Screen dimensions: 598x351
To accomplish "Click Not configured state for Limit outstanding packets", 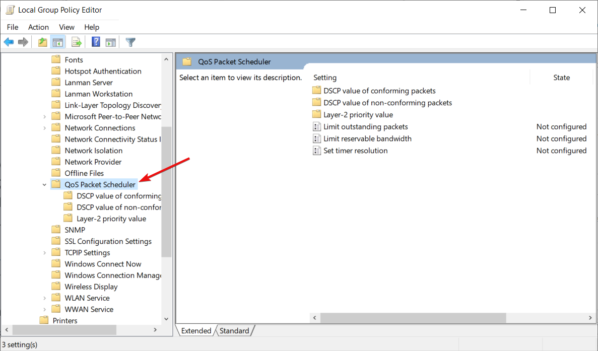I will (x=561, y=126).
